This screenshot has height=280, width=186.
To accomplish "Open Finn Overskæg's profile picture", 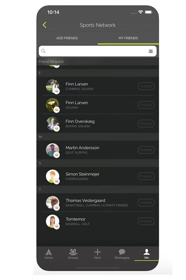I will (52, 124).
